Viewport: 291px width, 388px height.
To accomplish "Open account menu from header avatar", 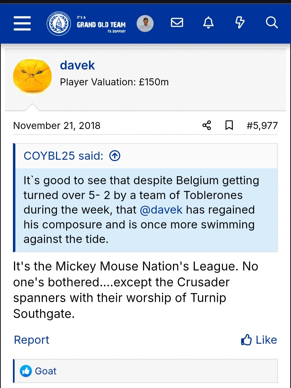I will [145, 23].
